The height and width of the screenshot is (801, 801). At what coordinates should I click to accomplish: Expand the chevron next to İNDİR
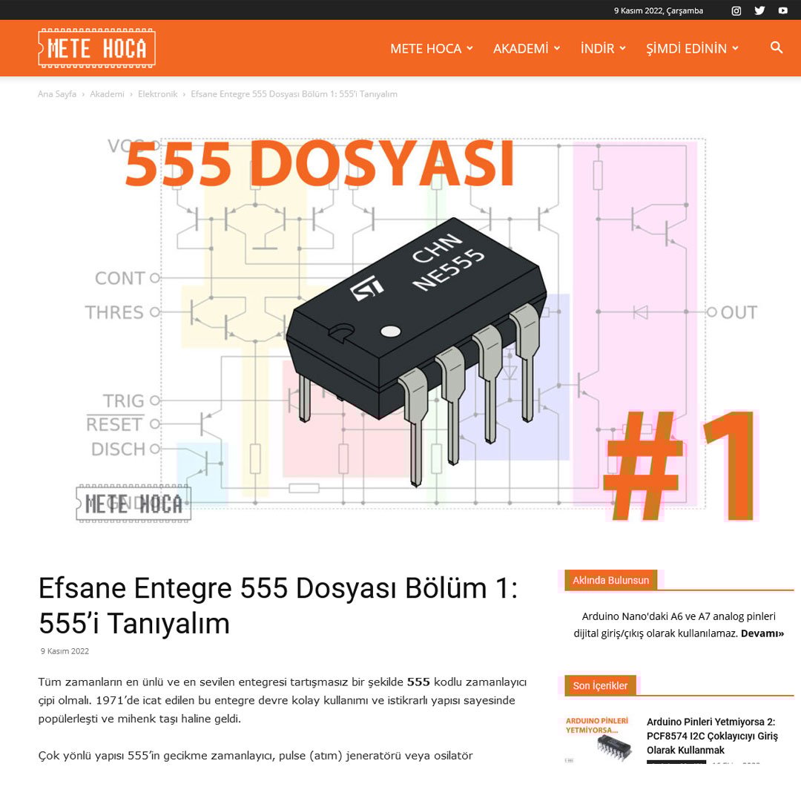[622, 48]
